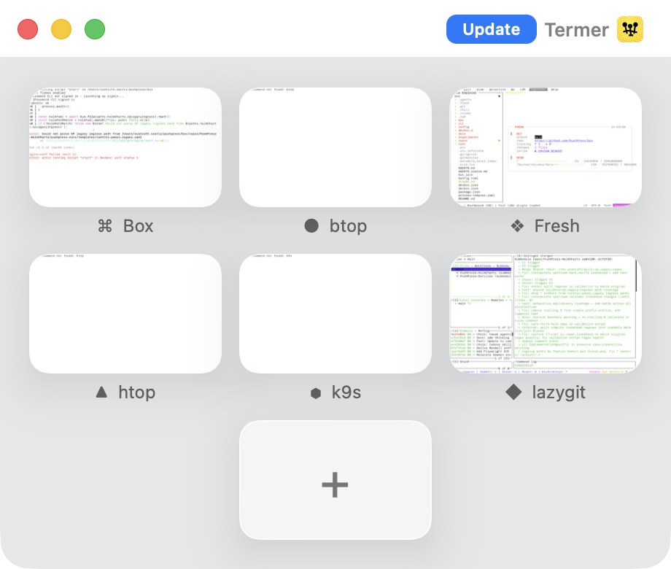The image size is (671, 569).
Task: Click the circle icon beside btop
Action: pos(311,225)
